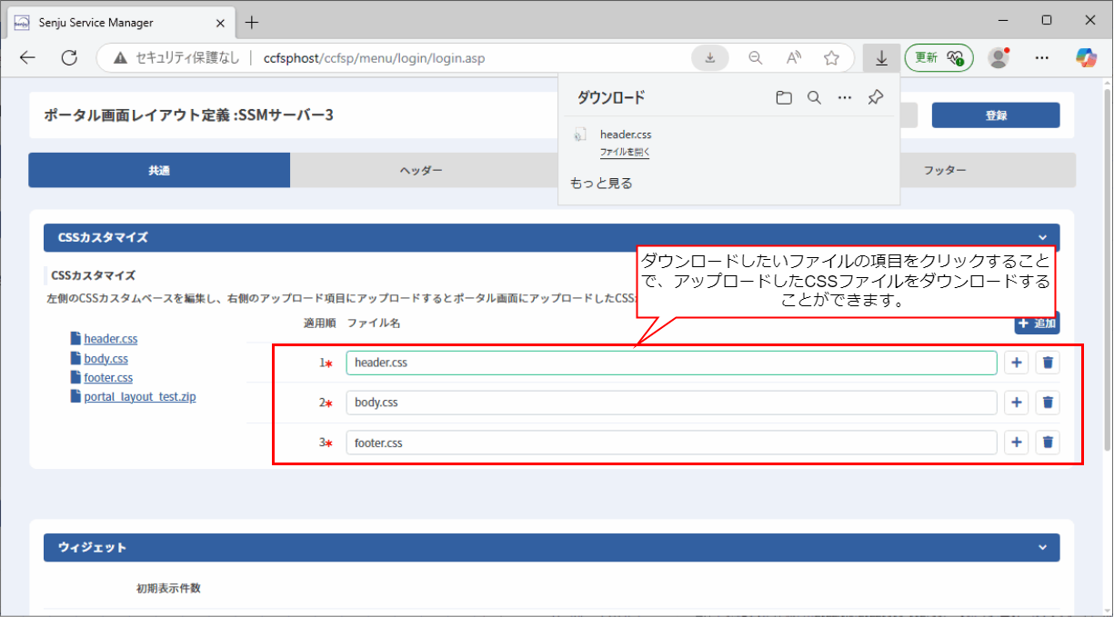The width and height of the screenshot is (1114, 617).
Task: Click the body.css file name field
Action: click(x=671, y=403)
